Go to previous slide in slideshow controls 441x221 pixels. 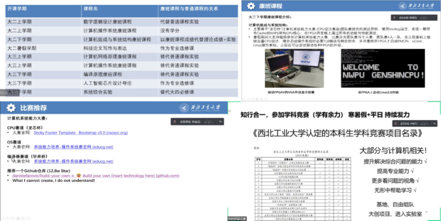tap(2, 218)
